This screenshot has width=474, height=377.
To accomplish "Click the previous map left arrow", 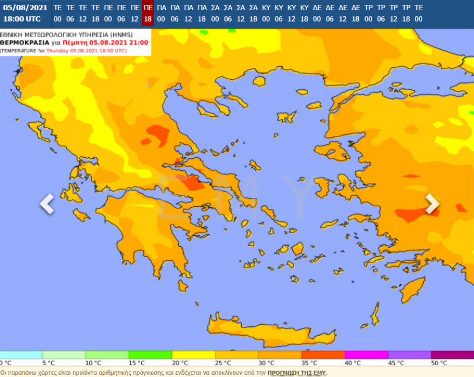I will click(x=47, y=204).
